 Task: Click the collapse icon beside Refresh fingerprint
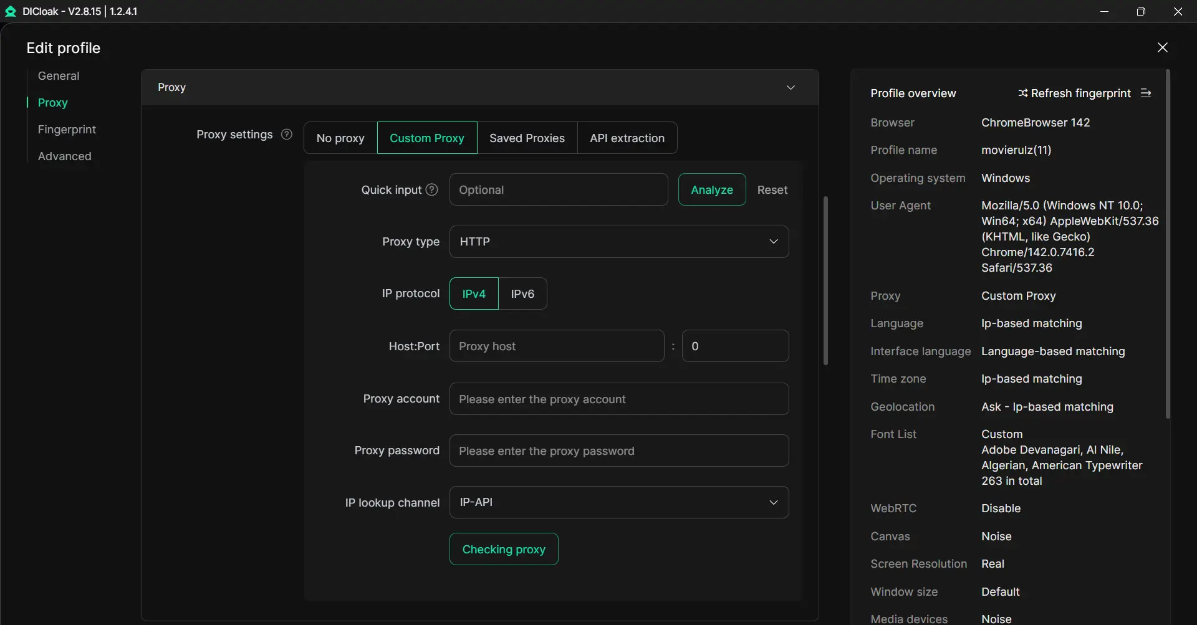pyautogui.click(x=1146, y=93)
